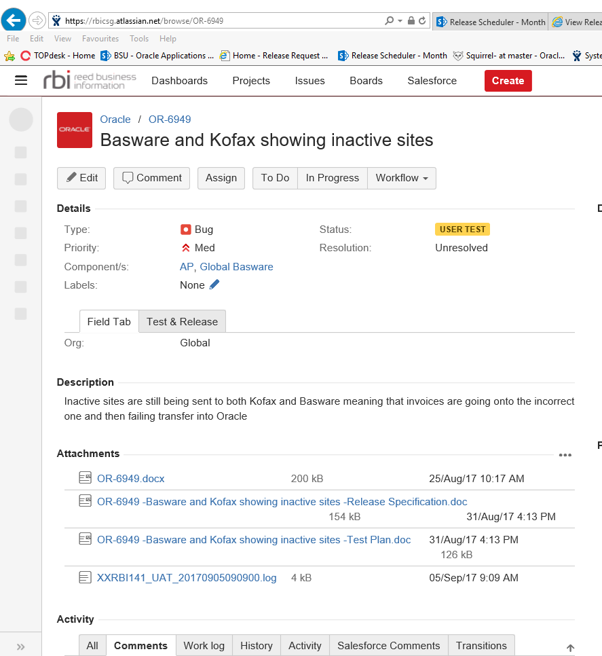Select the Field Tab tab
Viewport: 602px width, 656px height.
click(x=109, y=321)
